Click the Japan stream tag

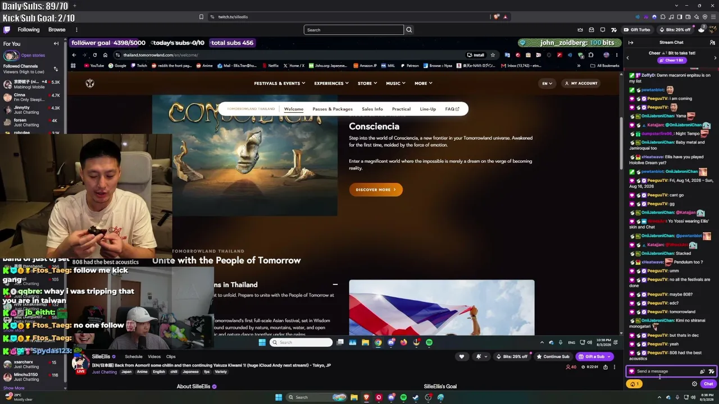point(126,371)
